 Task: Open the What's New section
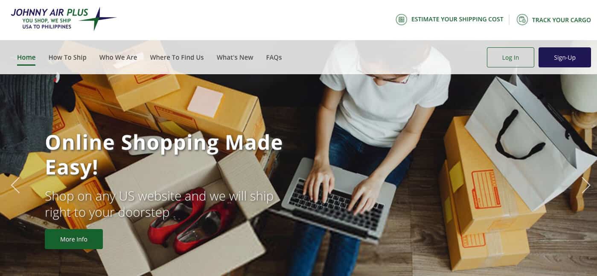pyautogui.click(x=235, y=57)
